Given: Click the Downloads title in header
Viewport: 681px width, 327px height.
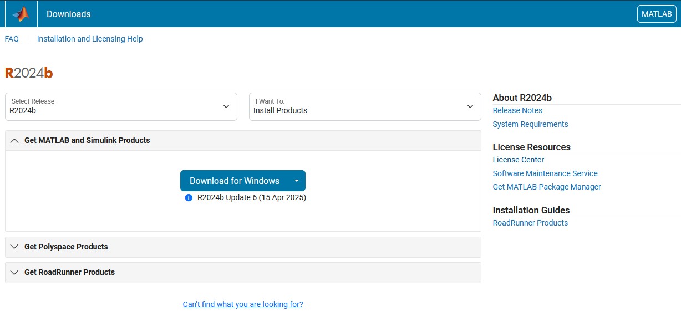Looking at the screenshot, I should [x=69, y=14].
